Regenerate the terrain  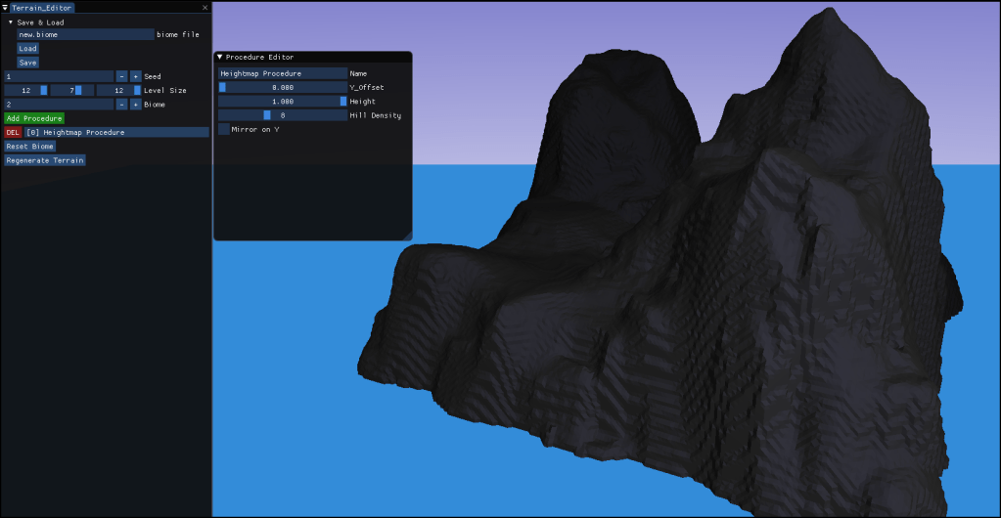(44, 160)
